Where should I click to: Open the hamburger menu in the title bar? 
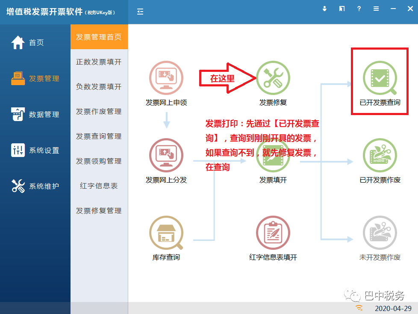[x=376, y=9]
